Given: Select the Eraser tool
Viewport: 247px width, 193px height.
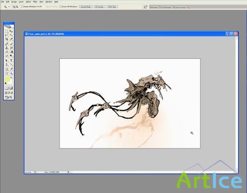Looking at the screenshot, I should pyautogui.click(x=6, y=52).
